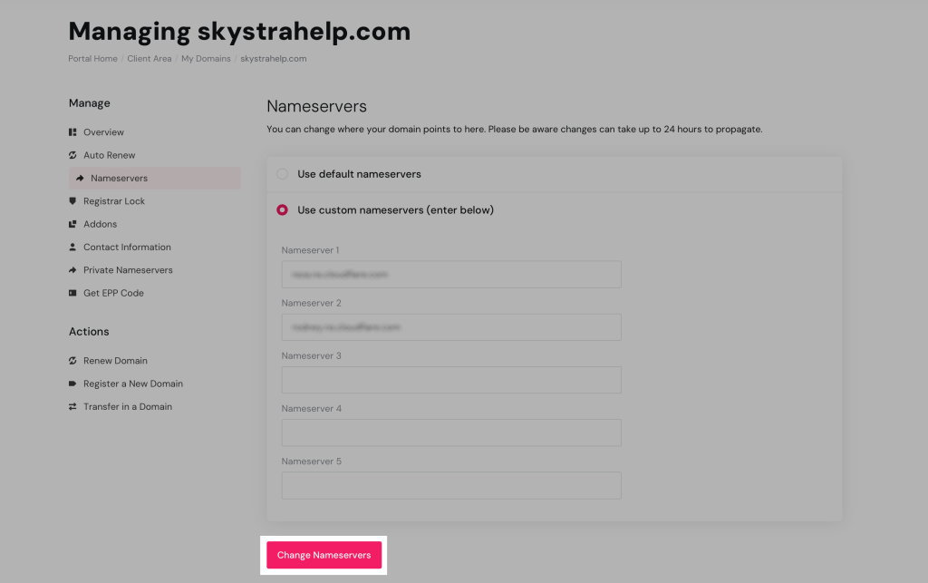Select Use custom nameservers radio button
Viewport: 928px width, 583px height.
[283, 209]
